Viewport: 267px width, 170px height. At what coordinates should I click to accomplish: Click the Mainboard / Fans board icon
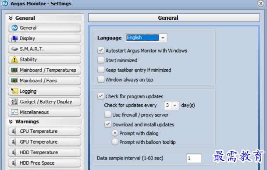(14, 81)
